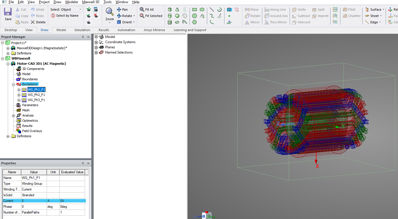398x219 pixels.
Task: Click the Phase value cell
Action: pyautogui.click(x=34, y=207)
